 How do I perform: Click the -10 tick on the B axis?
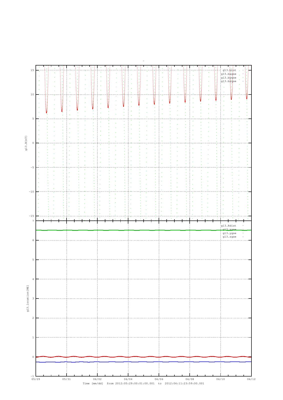pyautogui.click(x=32, y=192)
